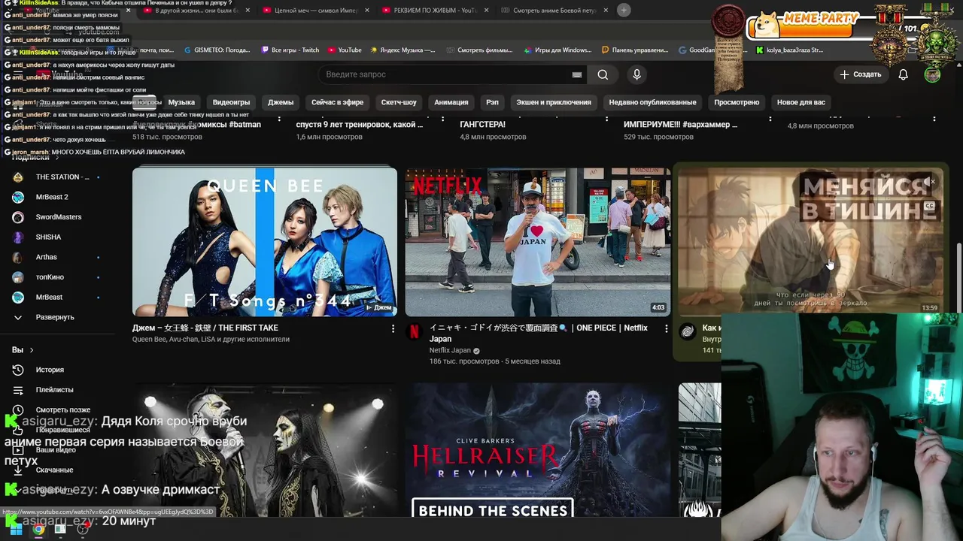Open the 'Netflix Japan' channel name link
Screen dimensions: 963x541
click(450, 350)
